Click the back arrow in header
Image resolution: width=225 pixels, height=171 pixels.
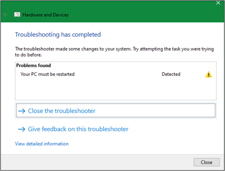click(5, 14)
